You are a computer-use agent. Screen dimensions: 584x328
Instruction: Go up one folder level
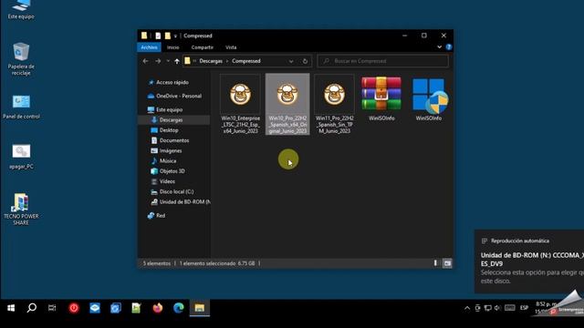tap(177, 61)
